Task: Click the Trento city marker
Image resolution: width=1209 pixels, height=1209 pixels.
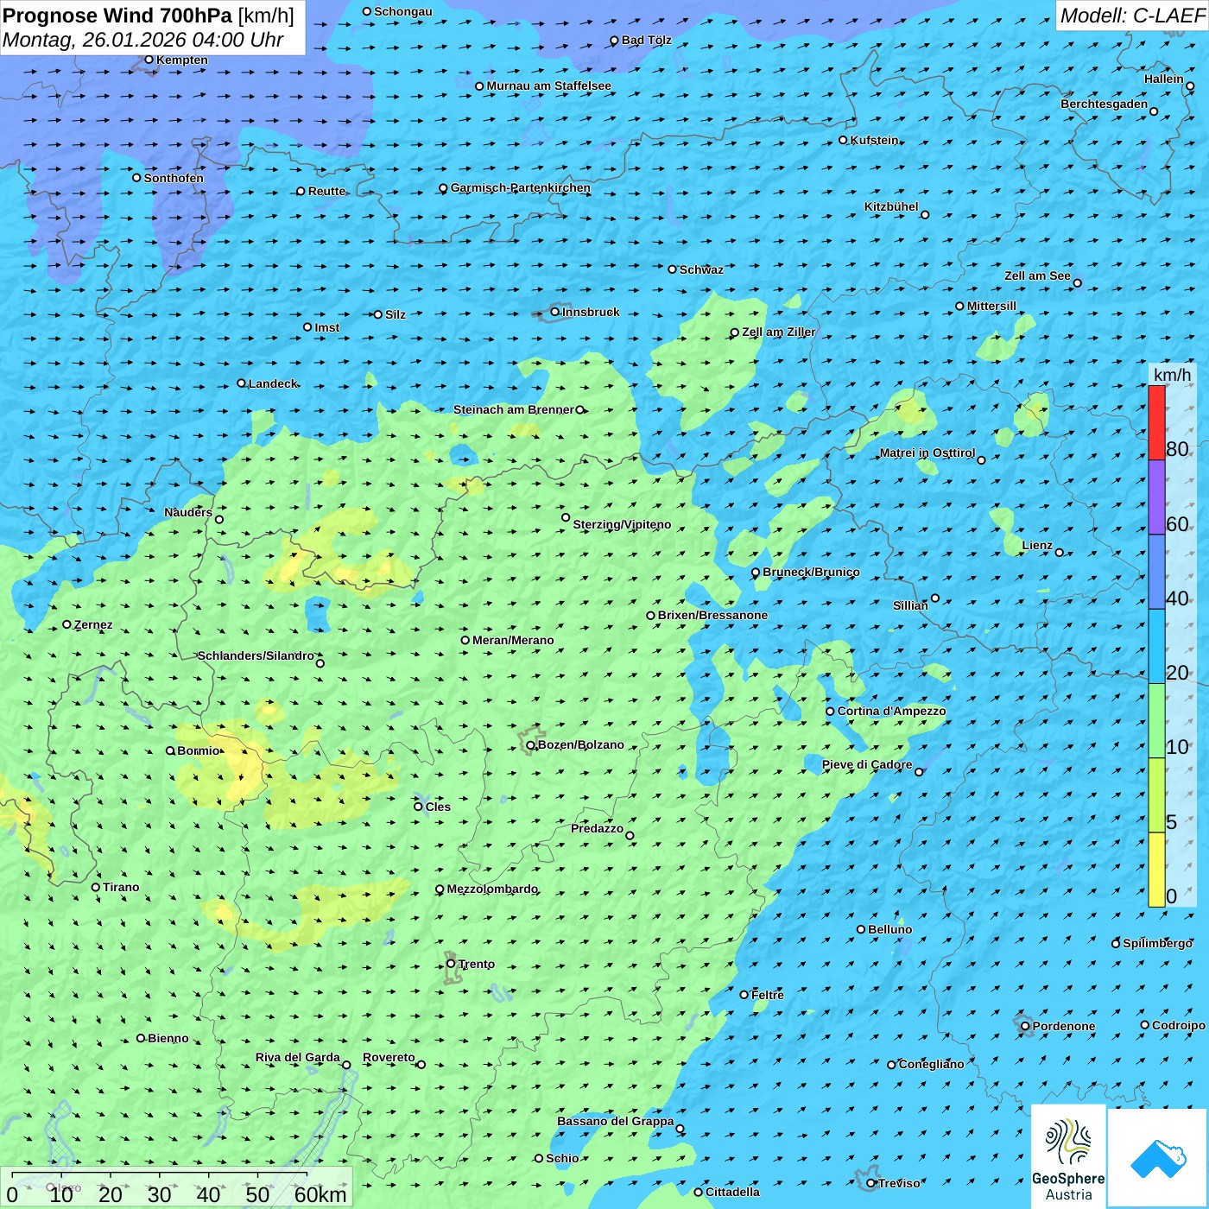Action: (x=451, y=964)
